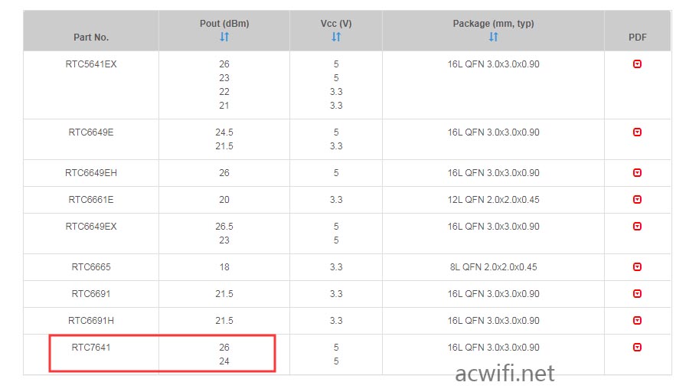699x392 pixels.
Task: Click the RTC6665 PDF download icon
Action: 637,266
